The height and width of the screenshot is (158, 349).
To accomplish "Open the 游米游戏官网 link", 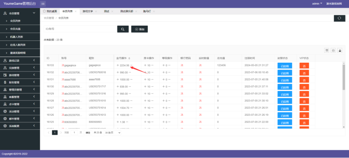I will 334,3.
